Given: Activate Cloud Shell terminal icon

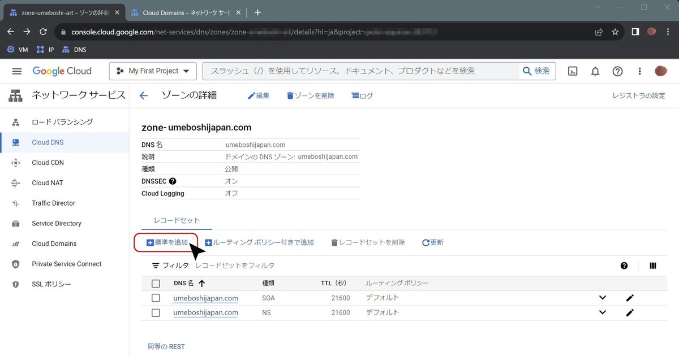Looking at the screenshot, I should (573, 71).
